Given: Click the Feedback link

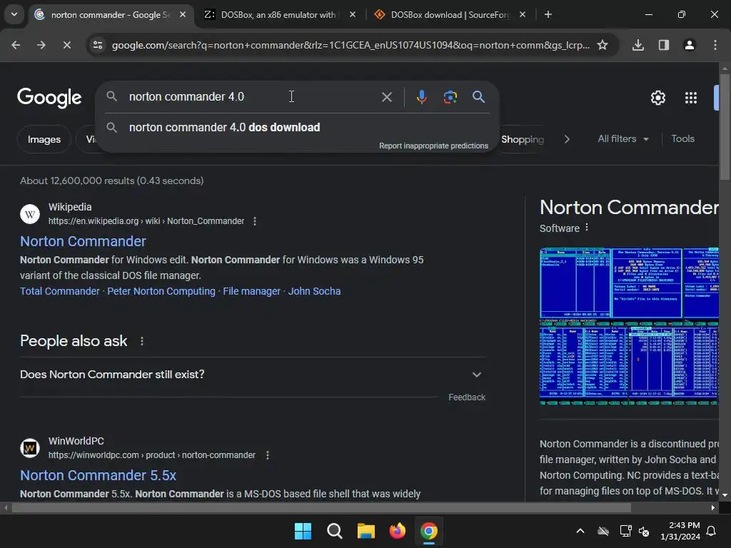Looking at the screenshot, I should 467,397.
